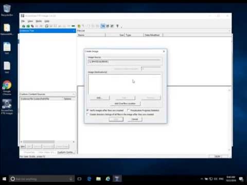The width and height of the screenshot is (247, 185).
Task: Click the Capture Memory toolbar icon
Action: [73, 26]
